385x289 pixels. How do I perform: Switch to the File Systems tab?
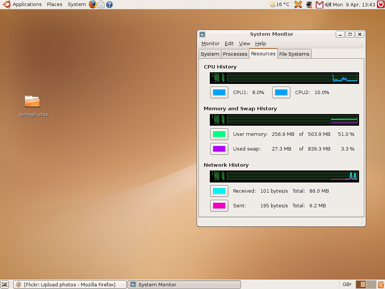click(x=294, y=54)
